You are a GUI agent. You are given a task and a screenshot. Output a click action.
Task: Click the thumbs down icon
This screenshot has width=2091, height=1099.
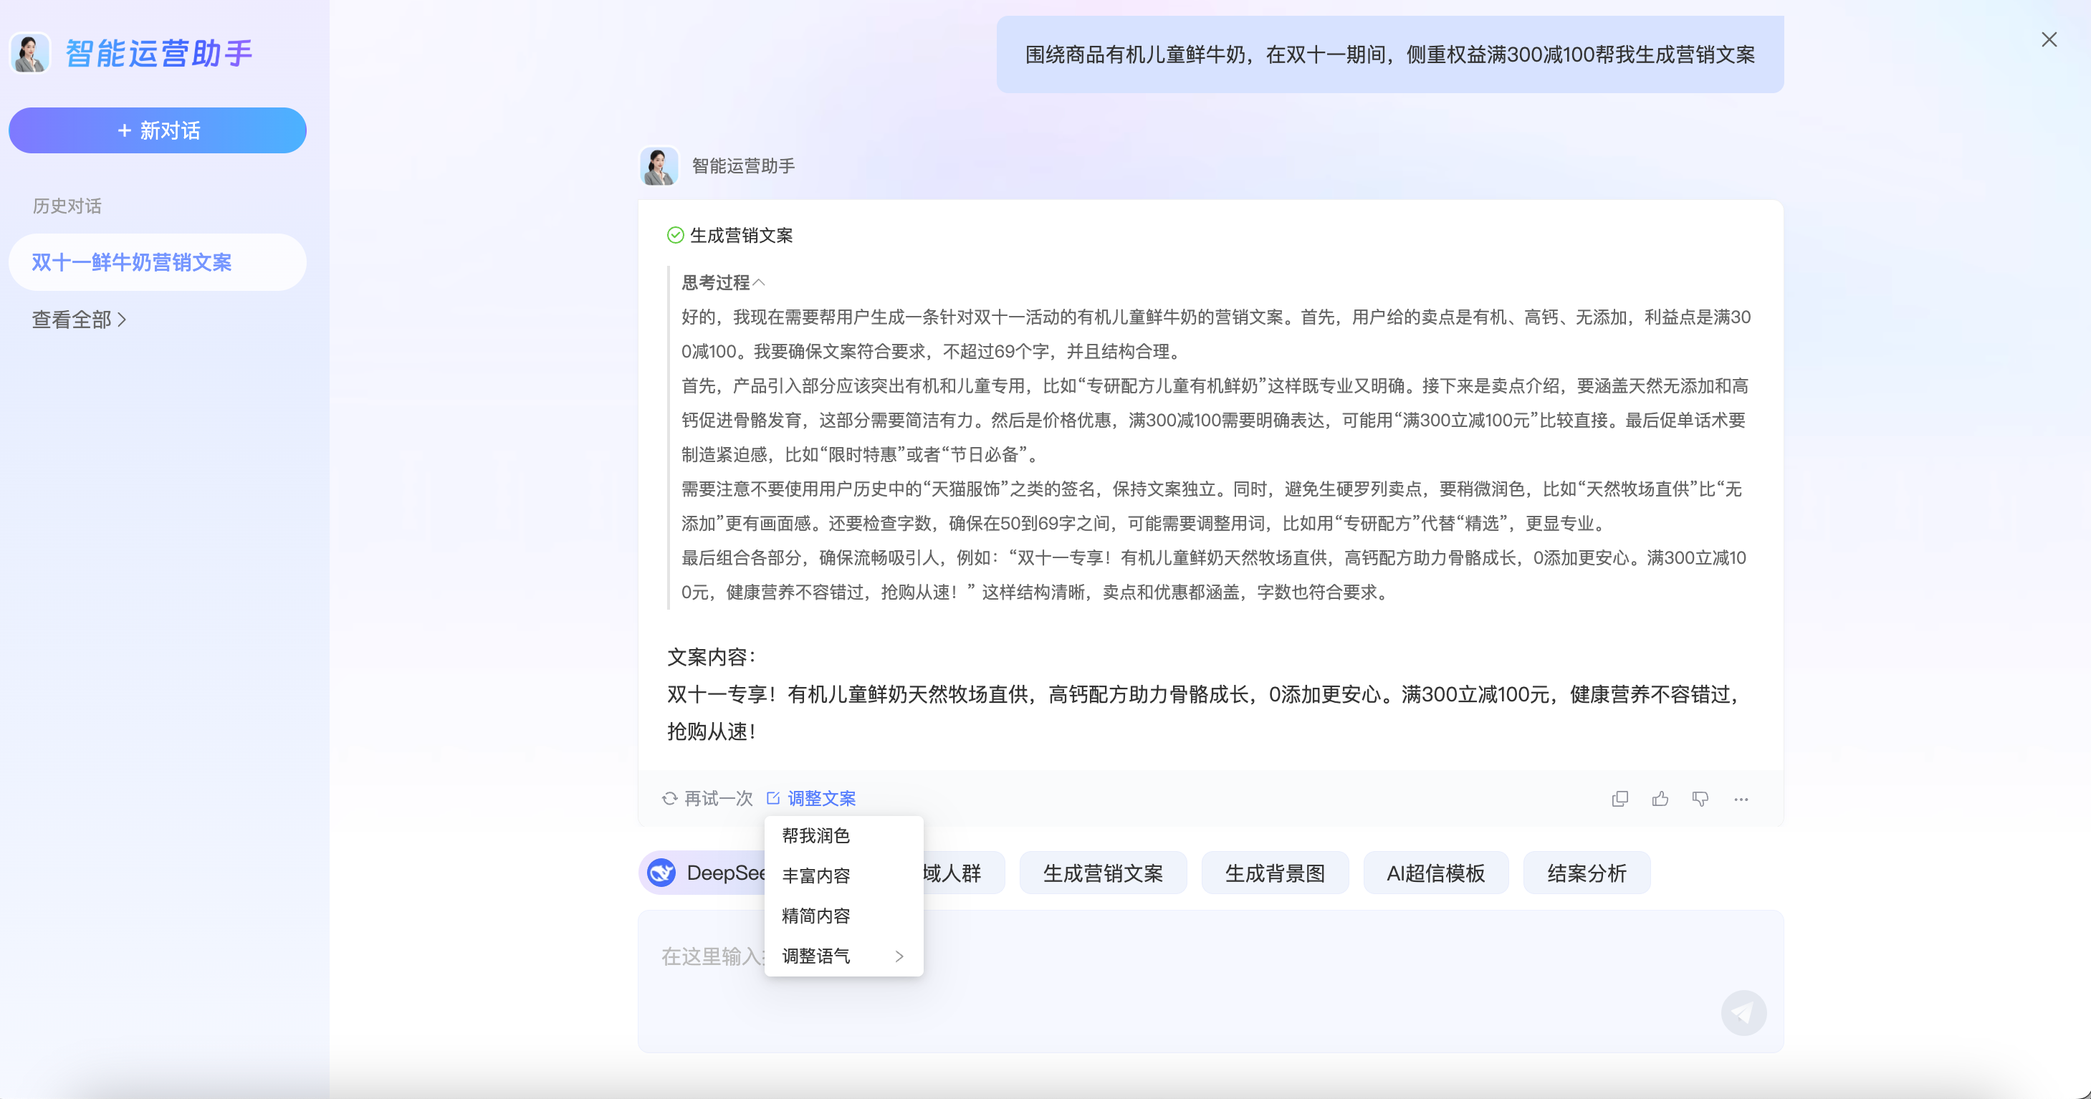[x=1700, y=799]
